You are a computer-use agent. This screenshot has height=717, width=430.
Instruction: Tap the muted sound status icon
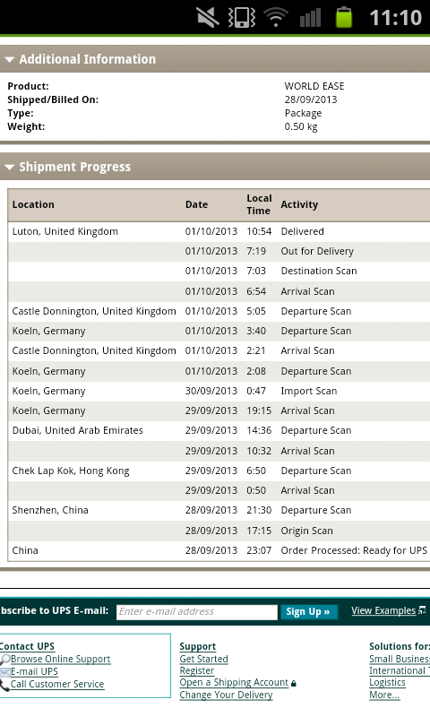[x=208, y=18]
